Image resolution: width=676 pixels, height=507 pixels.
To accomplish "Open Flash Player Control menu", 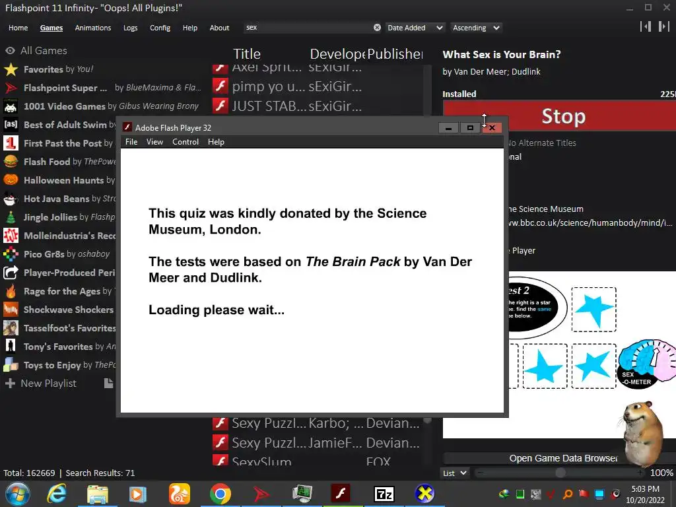I will (x=186, y=142).
